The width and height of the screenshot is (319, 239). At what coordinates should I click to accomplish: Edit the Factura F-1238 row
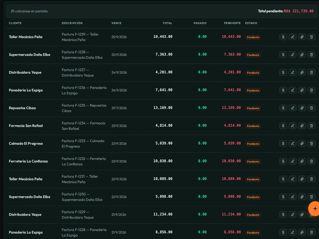292,55
